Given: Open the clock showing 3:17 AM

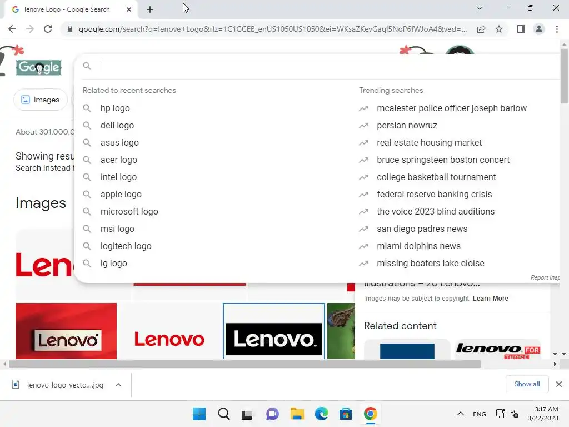Looking at the screenshot, I should [x=543, y=414].
